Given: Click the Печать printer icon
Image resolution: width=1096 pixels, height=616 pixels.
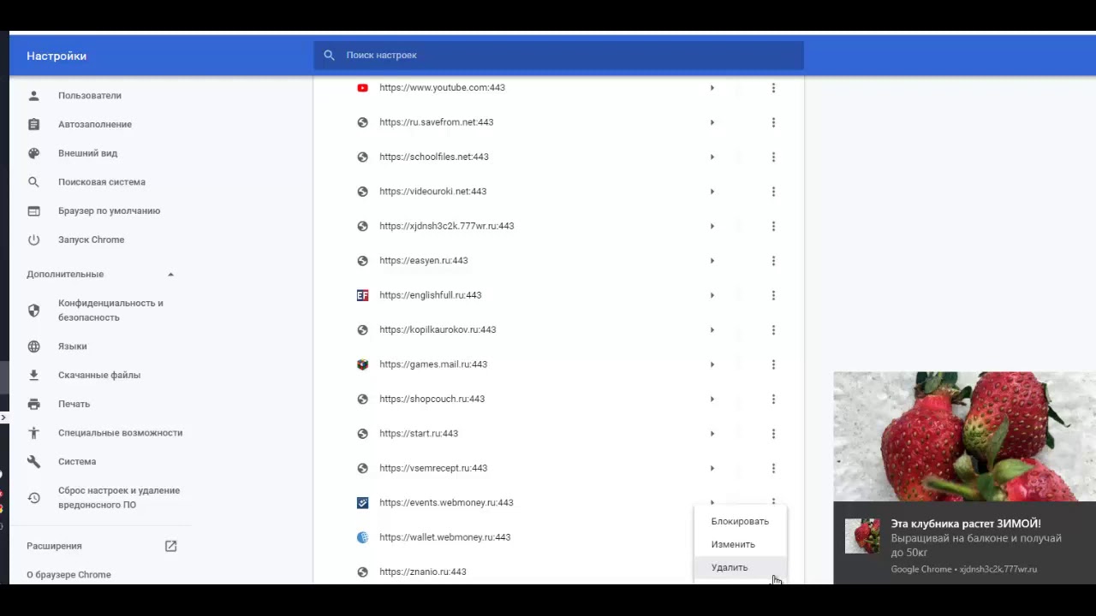Looking at the screenshot, I should click(x=33, y=404).
